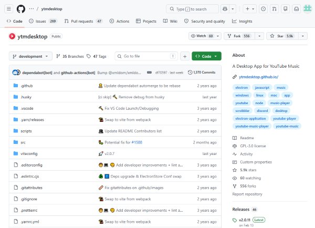Open the development branch selector
The width and height of the screenshot is (315, 228).
pyautogui.click(x=30, y=56)
